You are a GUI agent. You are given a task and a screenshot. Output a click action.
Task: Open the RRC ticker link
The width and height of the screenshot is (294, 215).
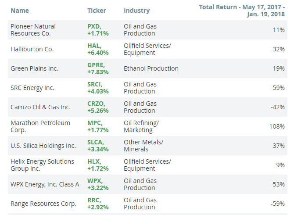tap(94, 200)
